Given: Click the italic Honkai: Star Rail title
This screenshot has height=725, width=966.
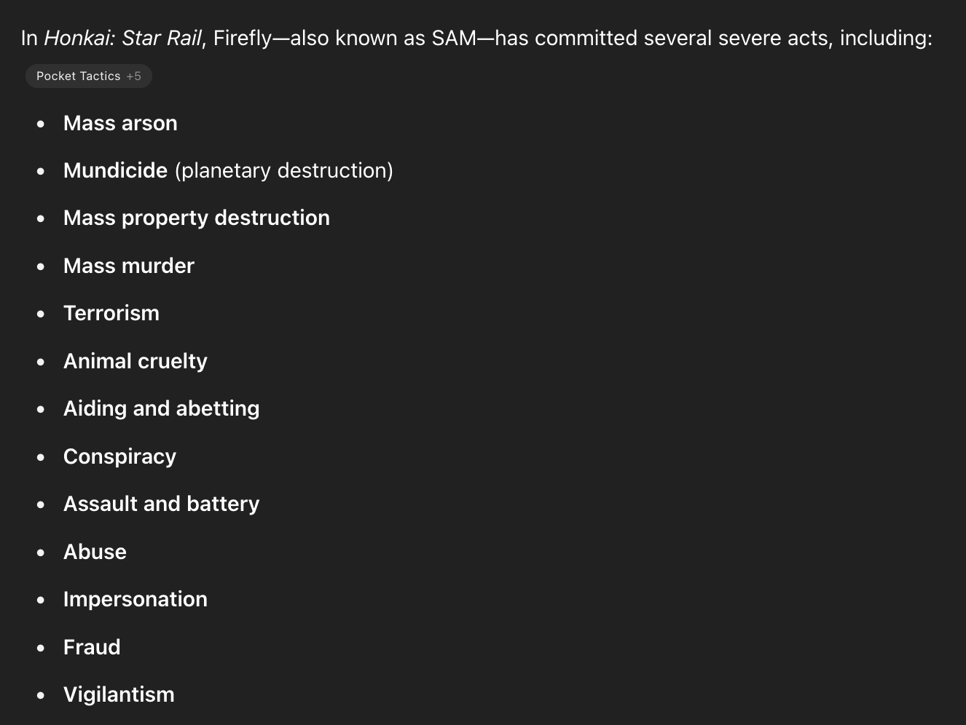Looking at the screenshot, I should click(x=122, y=38).
